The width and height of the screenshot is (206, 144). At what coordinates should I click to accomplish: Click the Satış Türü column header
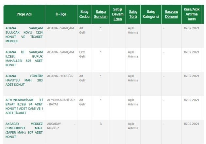click(x=133, y=14)
